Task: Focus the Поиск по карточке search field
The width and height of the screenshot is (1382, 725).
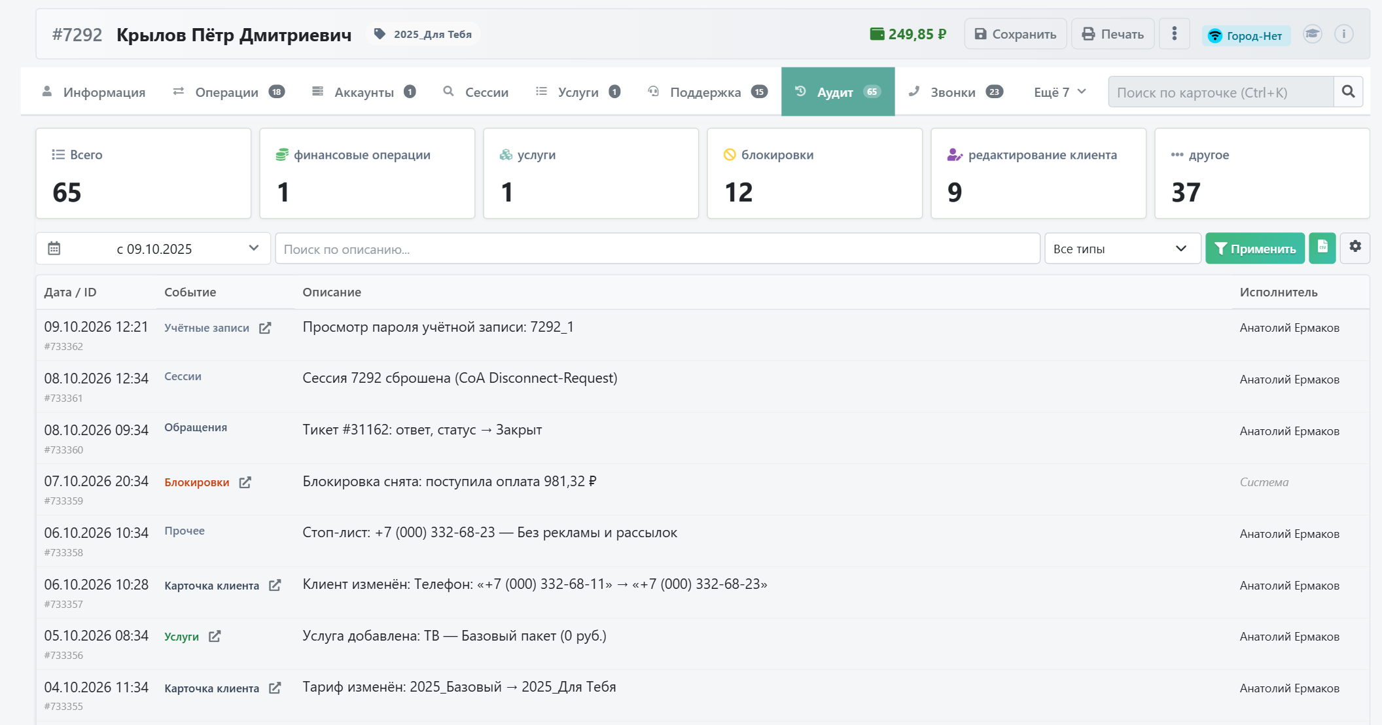Action: pyautogui.click(x=1221, y=92)
